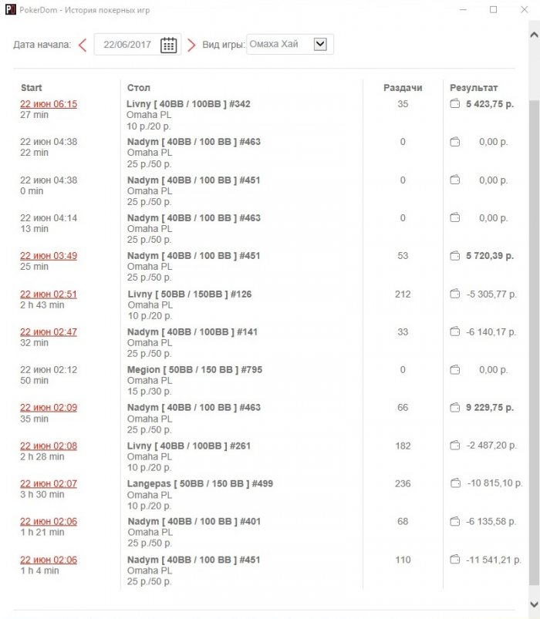Open session link 22 июн 06:15

49,104
